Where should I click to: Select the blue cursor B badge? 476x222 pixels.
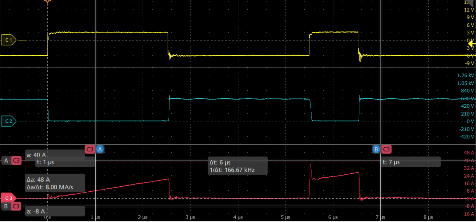click(x=376, y=149)
